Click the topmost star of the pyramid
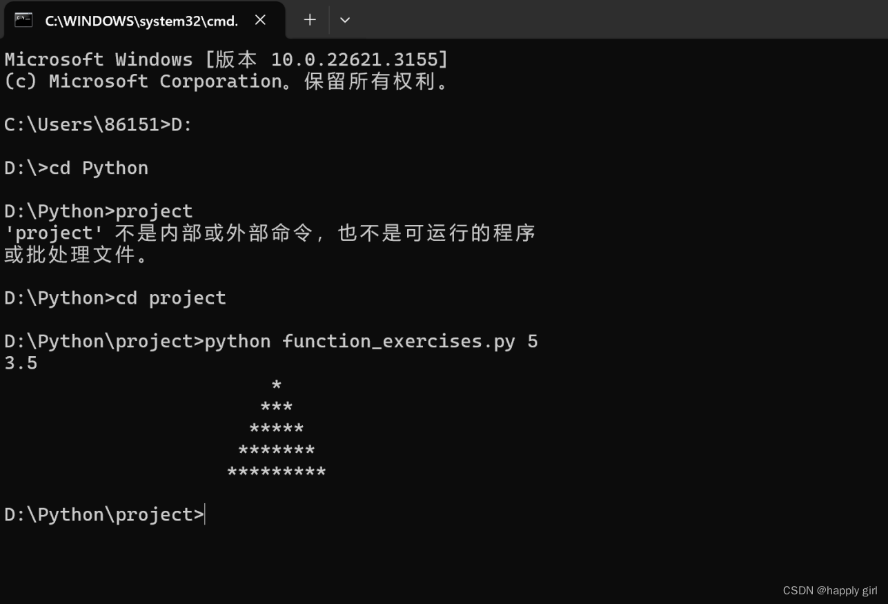This screenshot has height=604, width=888. pyautogui.click(x=276, y=384)
